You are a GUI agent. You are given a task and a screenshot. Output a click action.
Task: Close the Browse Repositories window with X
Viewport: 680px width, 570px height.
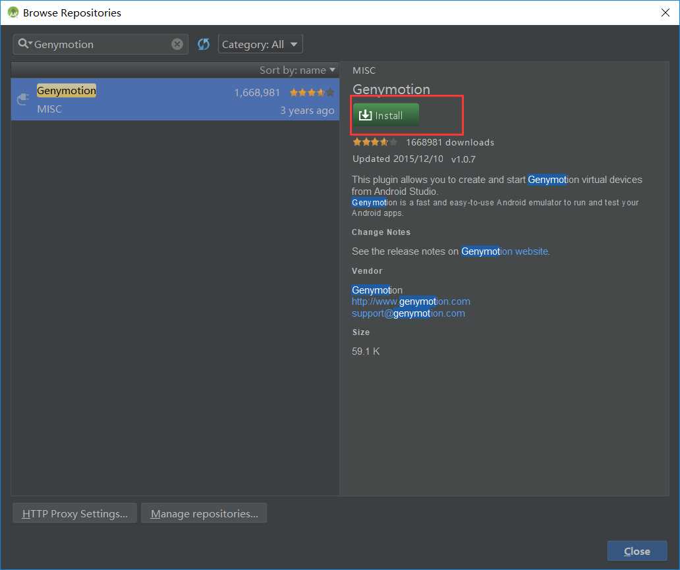[666, 13]
